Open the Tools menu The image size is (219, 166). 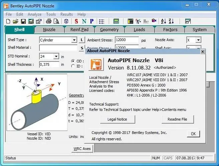pyautogui.click(x=51, y=14)
